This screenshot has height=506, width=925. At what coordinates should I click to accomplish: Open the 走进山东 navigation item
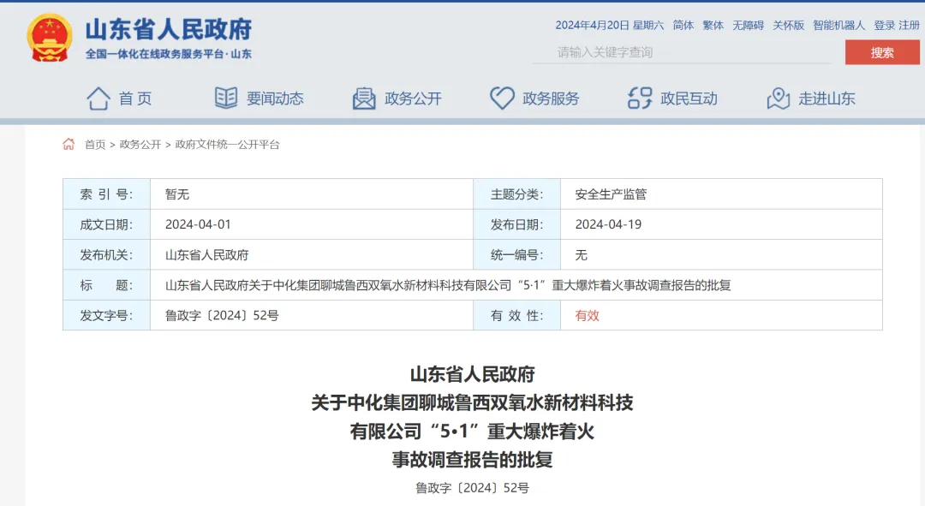[x=827, y=98]
